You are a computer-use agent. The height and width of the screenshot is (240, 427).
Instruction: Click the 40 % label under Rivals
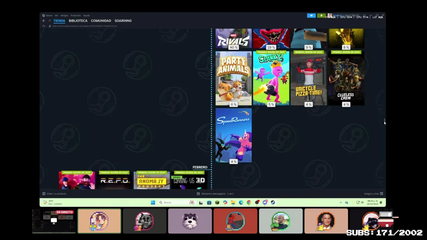(x=234, y=47)
